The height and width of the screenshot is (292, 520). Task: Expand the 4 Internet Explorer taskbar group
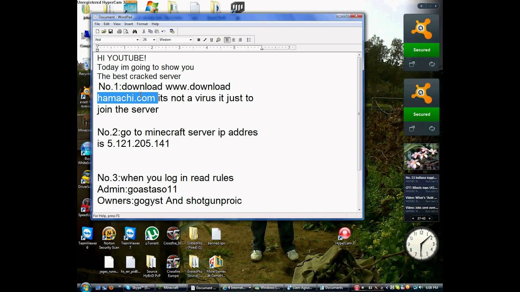pyautogui.click(x=236, y=288)
